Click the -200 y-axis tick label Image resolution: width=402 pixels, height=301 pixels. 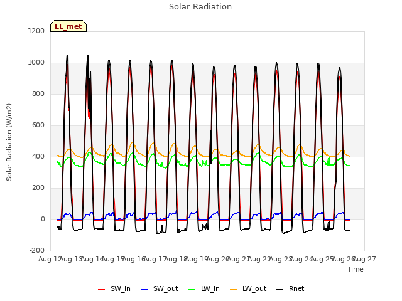pos(37,250)
